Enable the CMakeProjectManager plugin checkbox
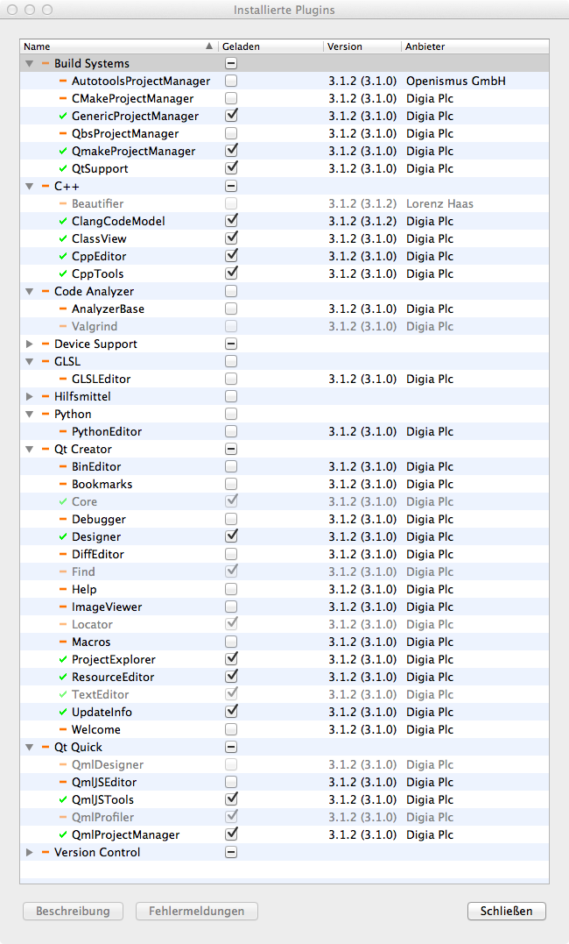569x944 pixels. (231, 98)
